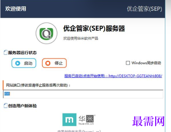Click the 优企管家(SEP)服务器 heading
Screen dimensions: 171x132
(94, 29)
